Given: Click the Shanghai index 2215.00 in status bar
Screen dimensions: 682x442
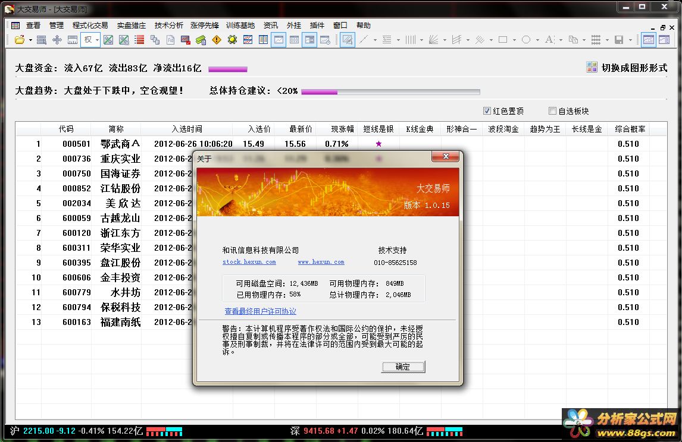Looking at the screenshot, I should [38, 431].
